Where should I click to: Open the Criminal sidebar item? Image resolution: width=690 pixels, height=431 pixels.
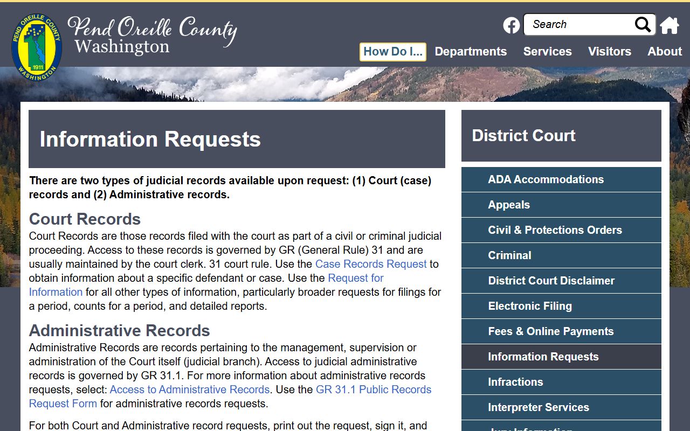tap(561, 255)
